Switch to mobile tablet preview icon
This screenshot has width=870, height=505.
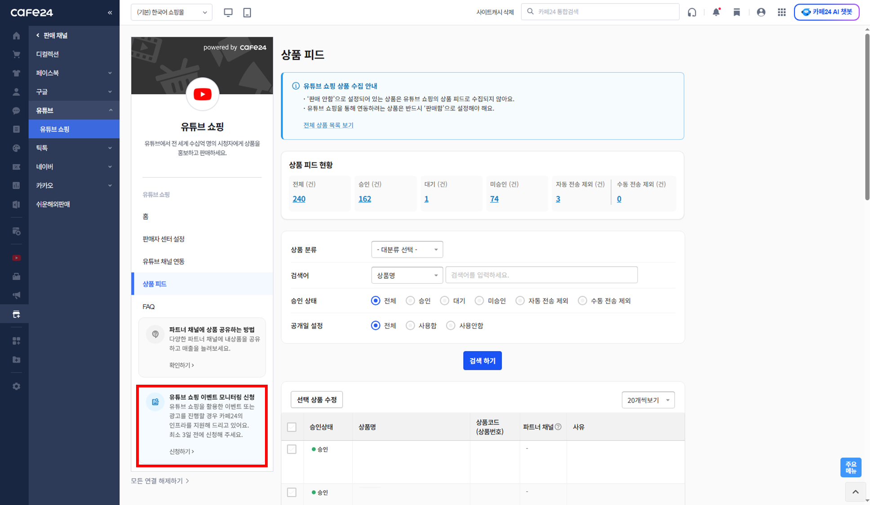tap(247, 13)
